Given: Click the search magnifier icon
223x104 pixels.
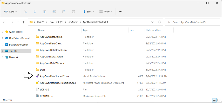Looking at the screenshot, I should (x=169, y=22).
